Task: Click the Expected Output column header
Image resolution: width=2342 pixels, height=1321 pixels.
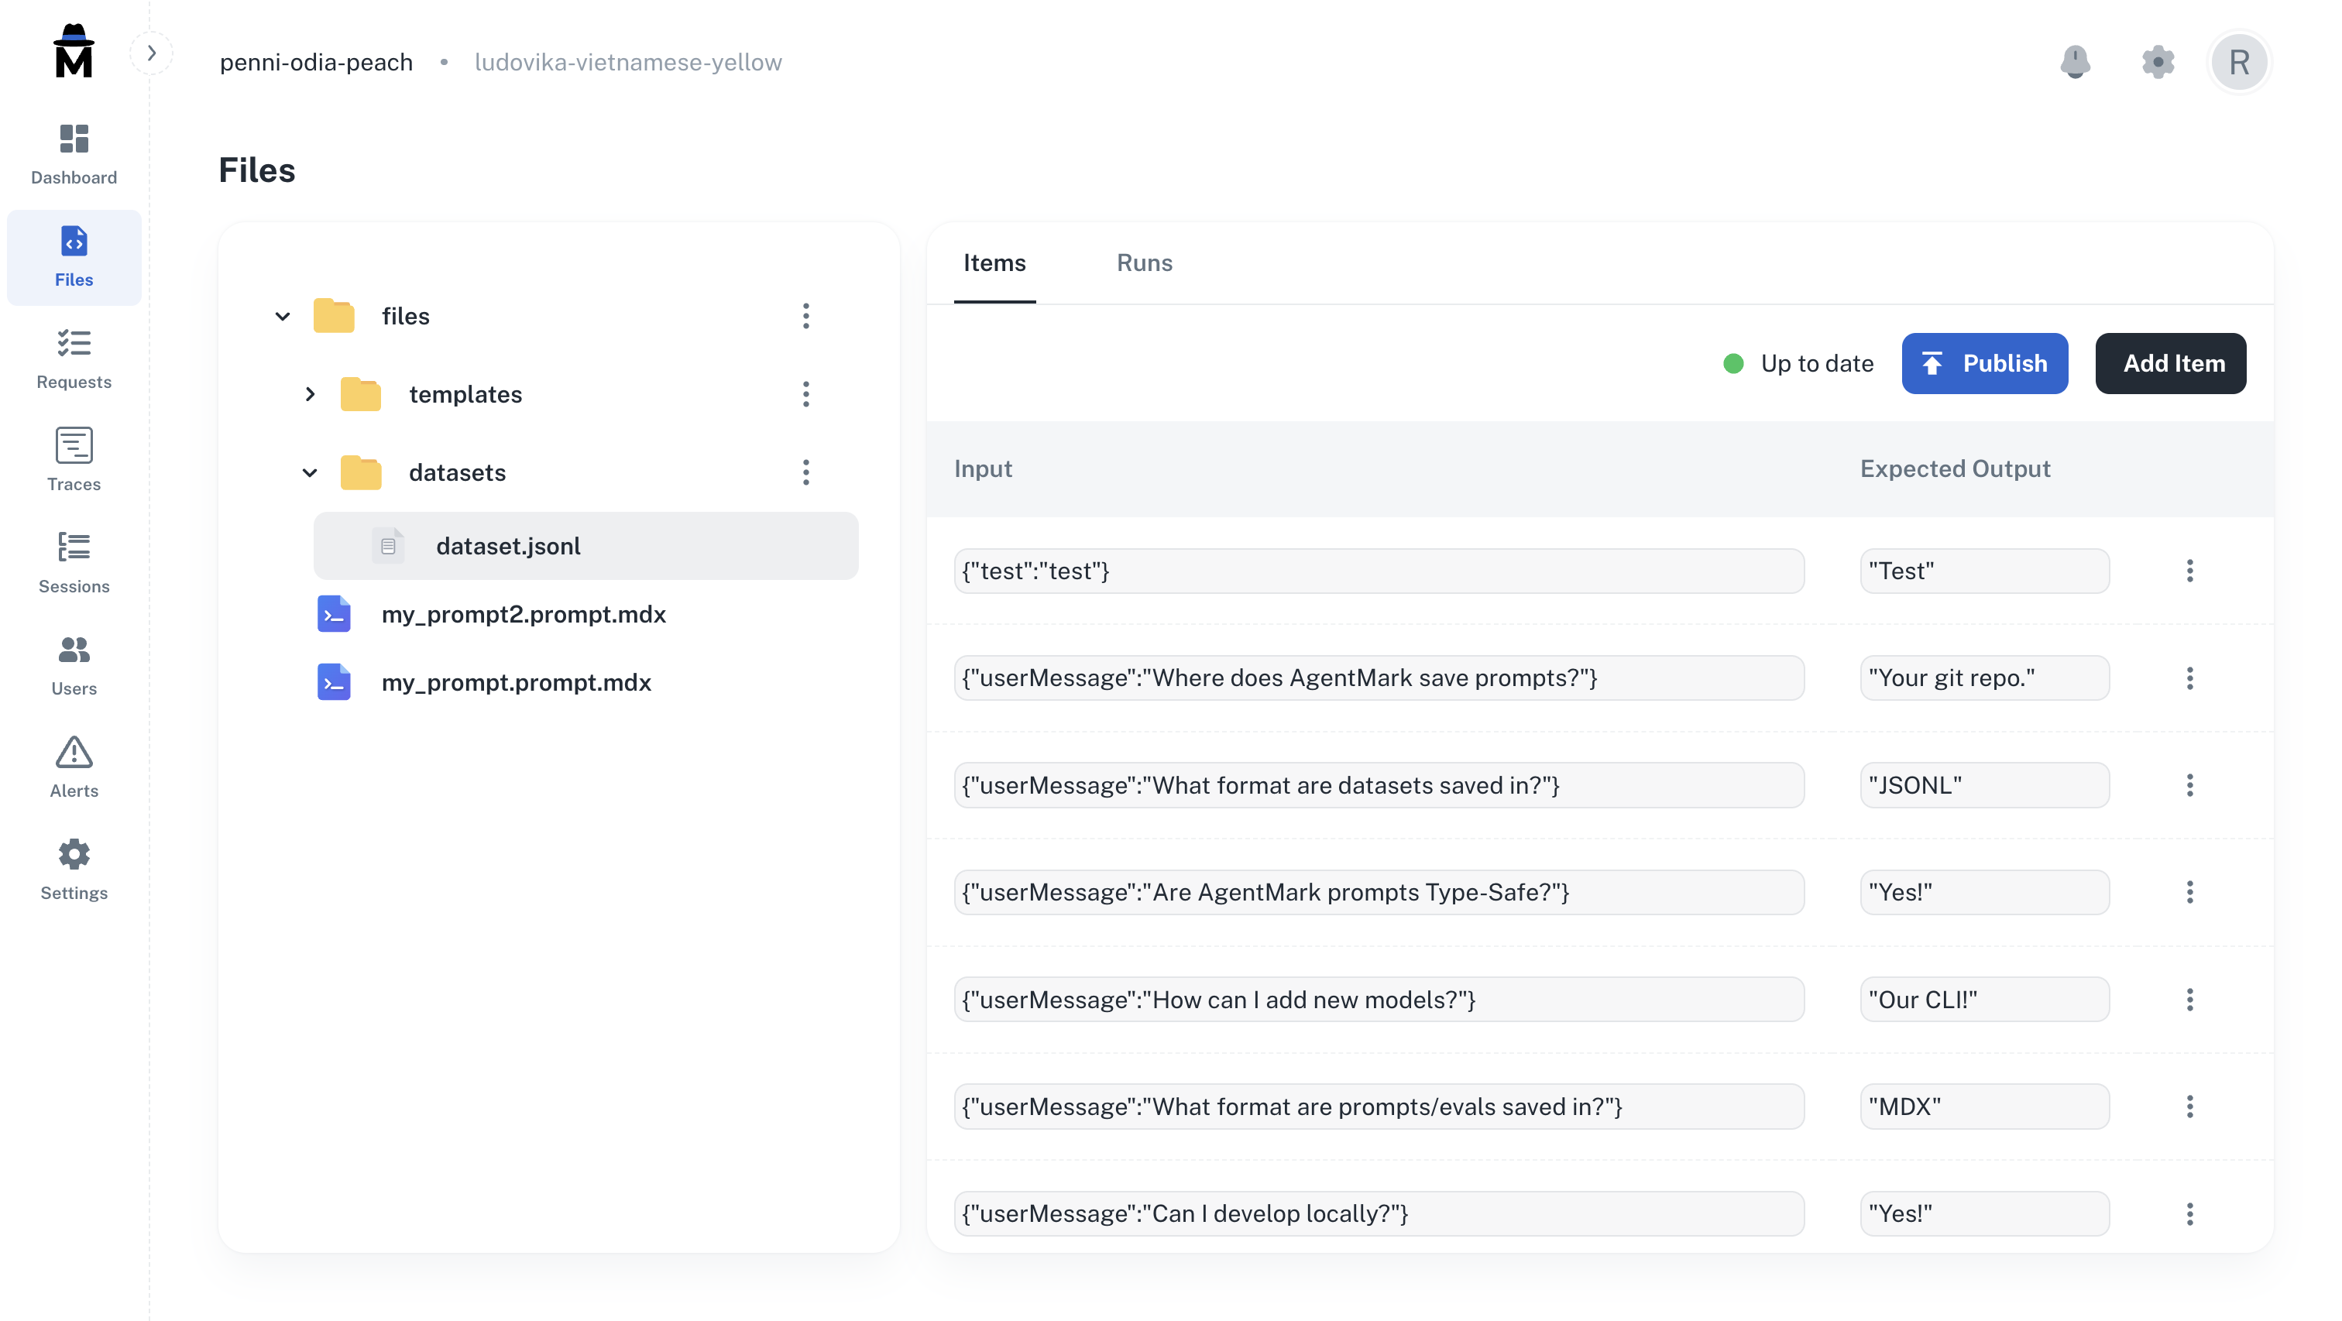Action: 1955,469
